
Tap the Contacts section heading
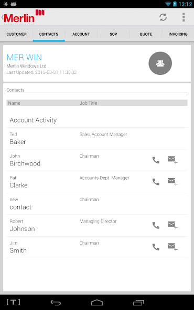pyautogui.click(x=15, y=90)
